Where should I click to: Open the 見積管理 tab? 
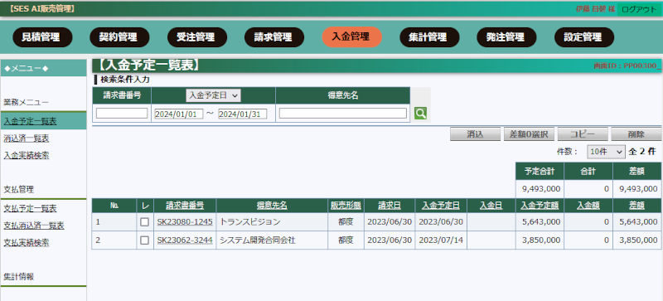tap(42, 37)
